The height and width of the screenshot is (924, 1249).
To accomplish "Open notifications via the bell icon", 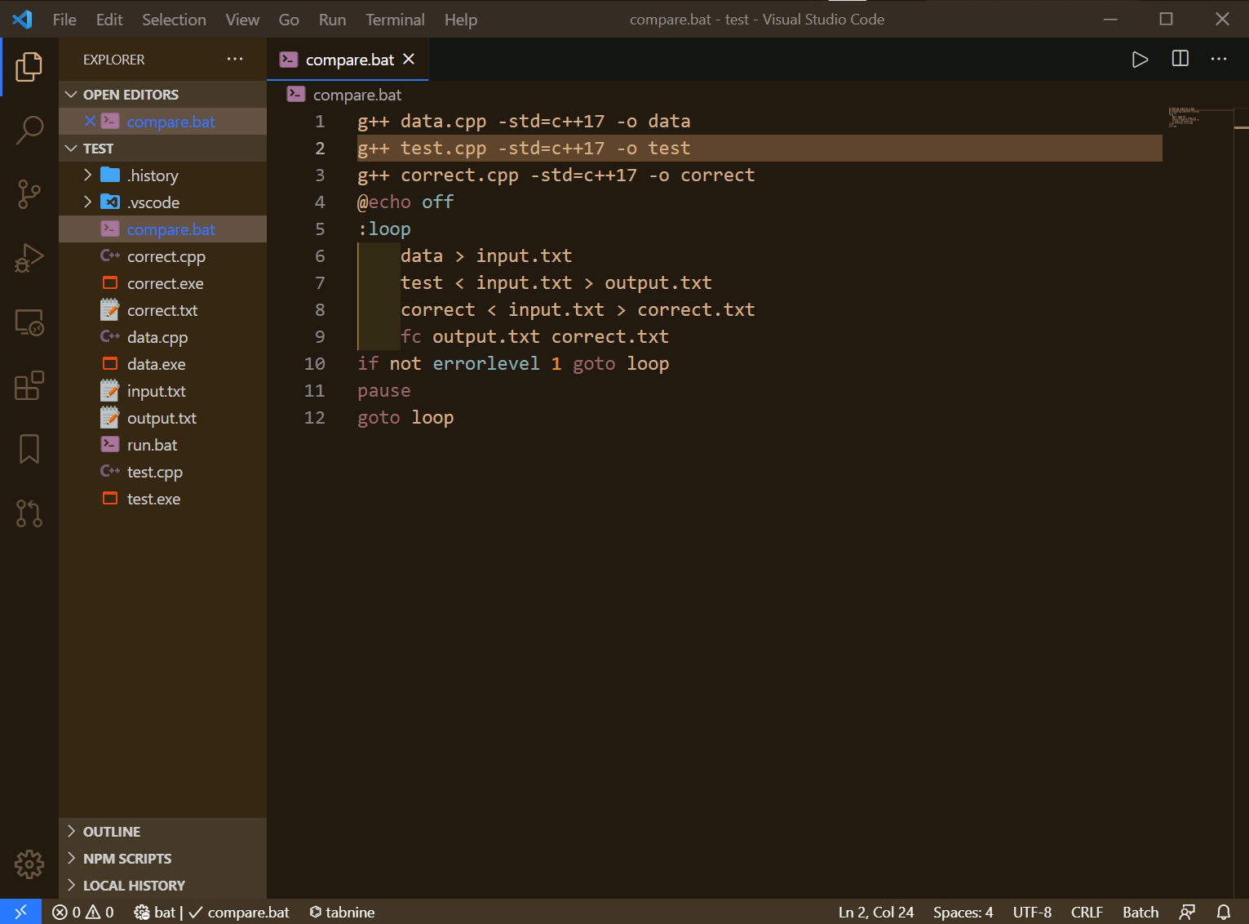I will [x=1224, y=912].
